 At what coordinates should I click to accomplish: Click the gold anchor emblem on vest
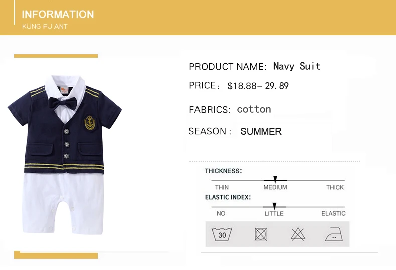click(x=90, y=123)
